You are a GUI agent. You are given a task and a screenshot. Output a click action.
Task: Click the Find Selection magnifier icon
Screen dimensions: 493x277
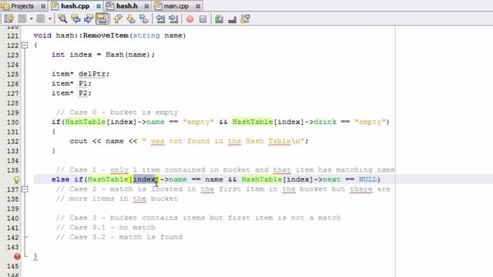click(x=62, y=18)
